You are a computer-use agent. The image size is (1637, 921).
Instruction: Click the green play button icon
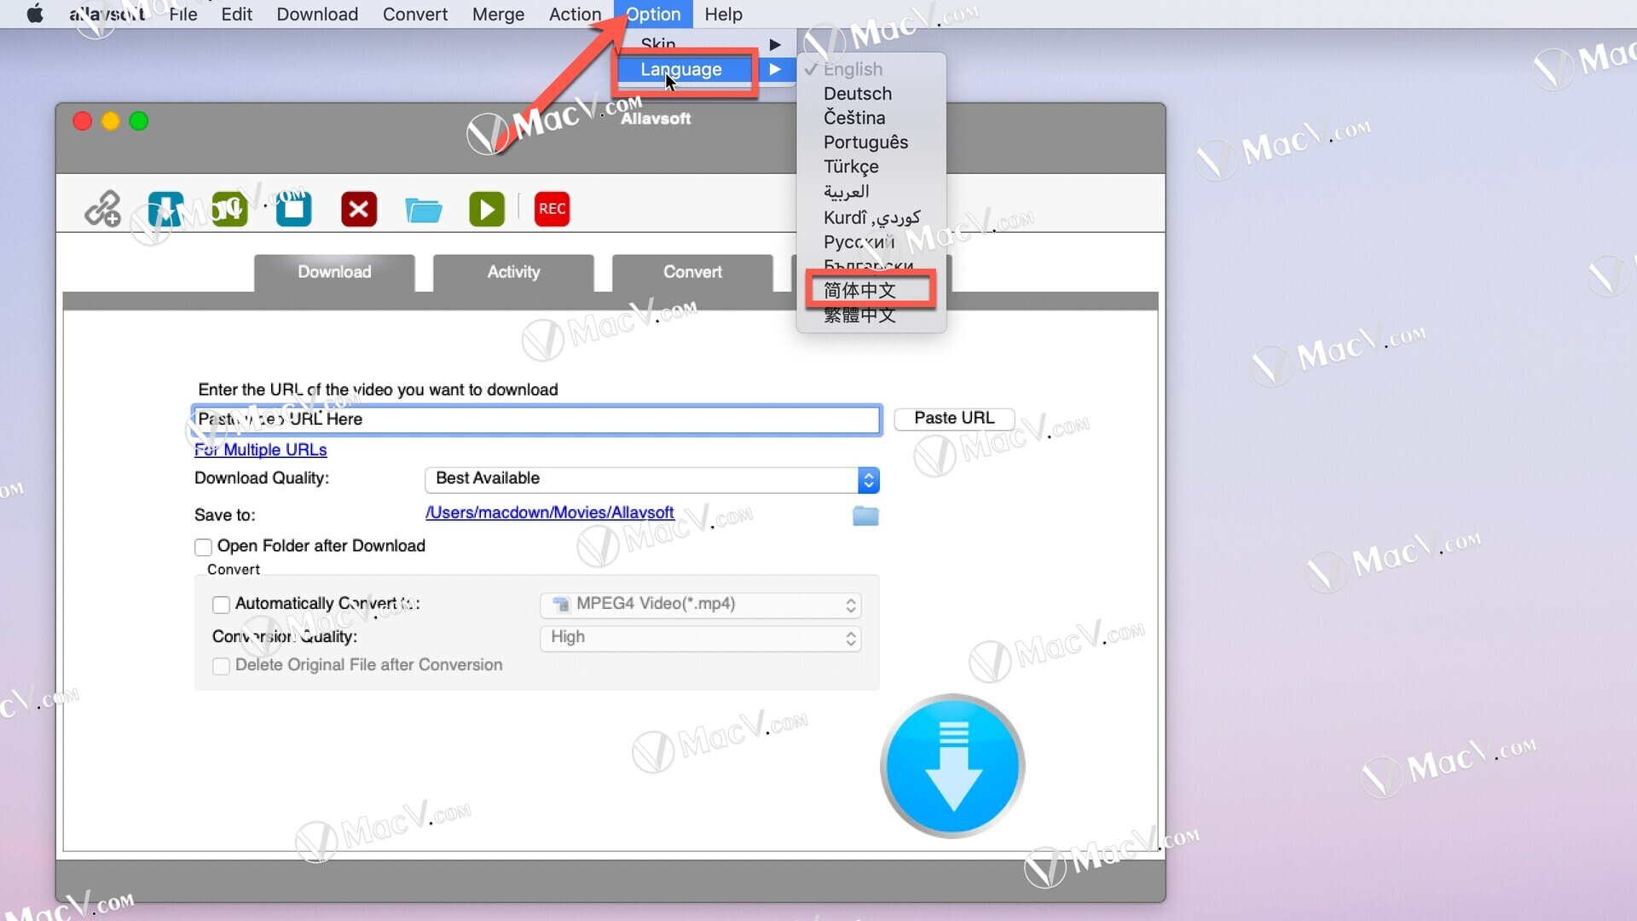[x=487, y=207]
